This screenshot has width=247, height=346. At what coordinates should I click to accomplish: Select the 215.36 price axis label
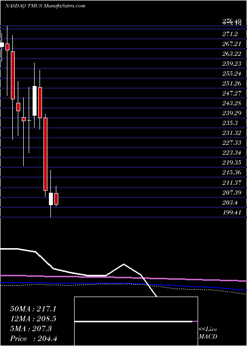coord(231,173)
